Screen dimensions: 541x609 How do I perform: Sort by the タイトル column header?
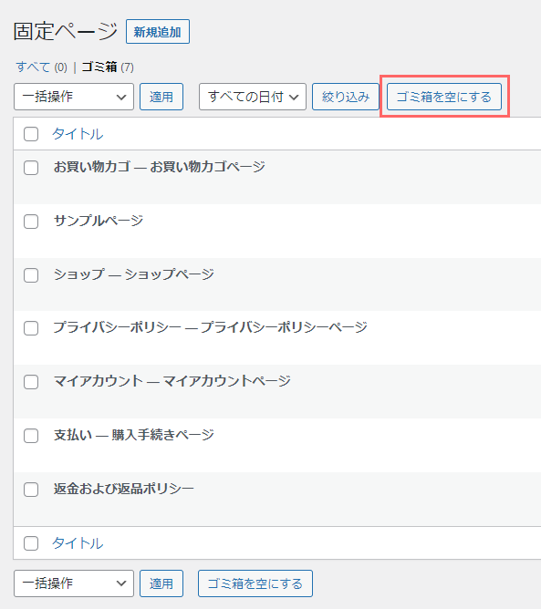point(78,134)
